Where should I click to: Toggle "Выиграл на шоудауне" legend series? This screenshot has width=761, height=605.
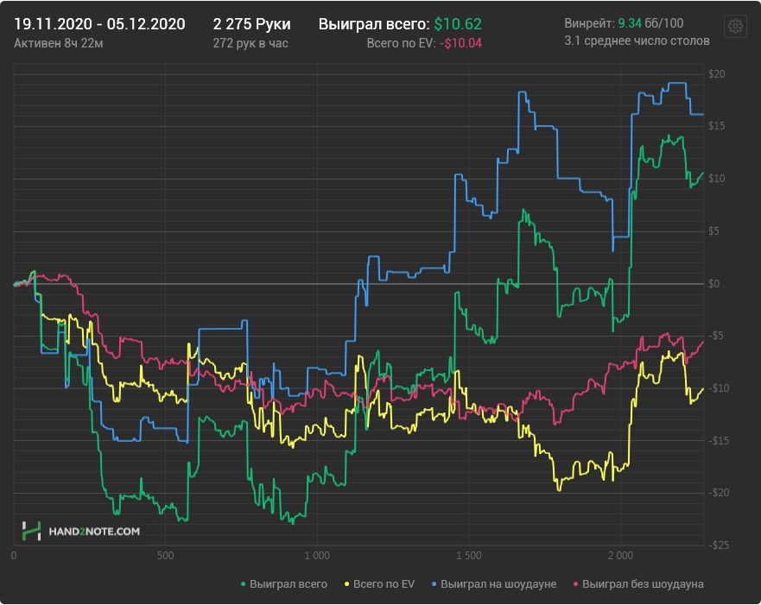tap(498, 584)
